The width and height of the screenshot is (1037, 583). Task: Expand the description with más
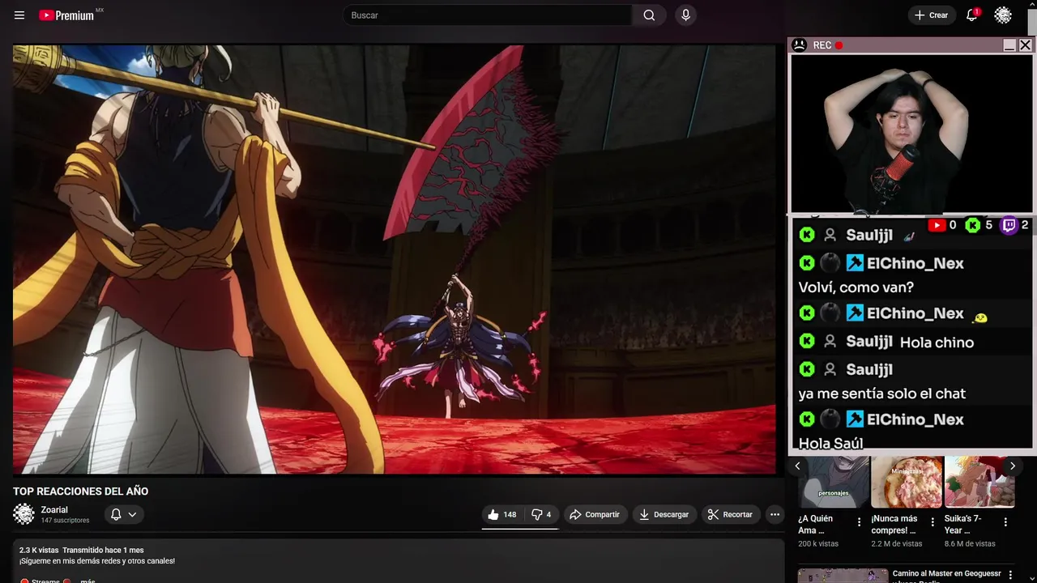tap(87, 581)
